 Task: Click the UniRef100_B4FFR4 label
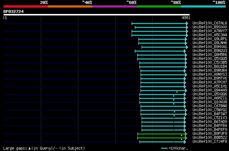pyautogui.click(x=210, y=126)
